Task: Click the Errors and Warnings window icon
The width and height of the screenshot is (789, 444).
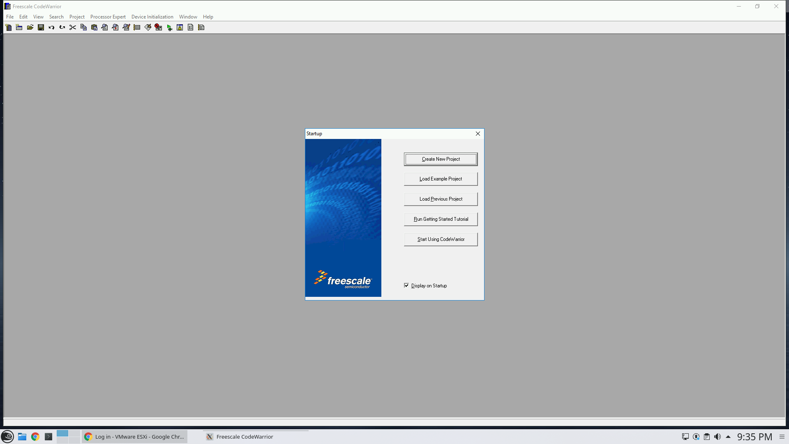Action: [x=180, y=28]
